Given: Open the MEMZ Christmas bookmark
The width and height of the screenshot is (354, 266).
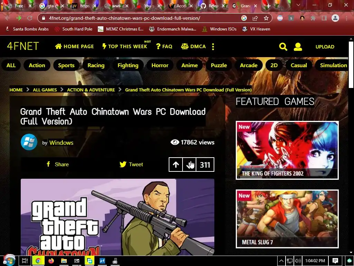Looking at the screenshot, I should coord(121,29).
